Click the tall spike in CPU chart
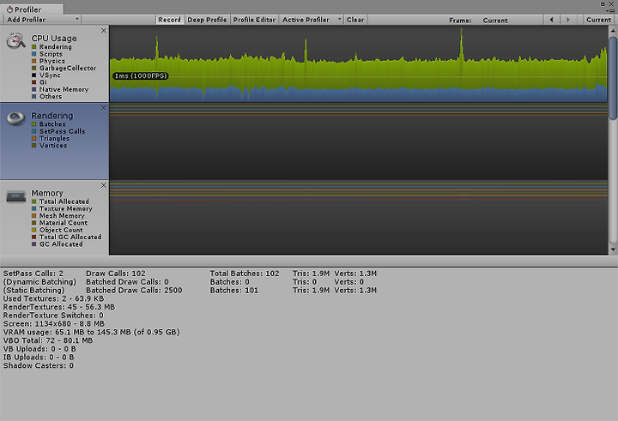 (462, 44)
